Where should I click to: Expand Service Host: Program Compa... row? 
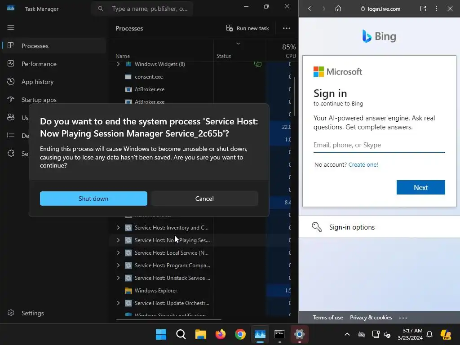tap(118, 265)
